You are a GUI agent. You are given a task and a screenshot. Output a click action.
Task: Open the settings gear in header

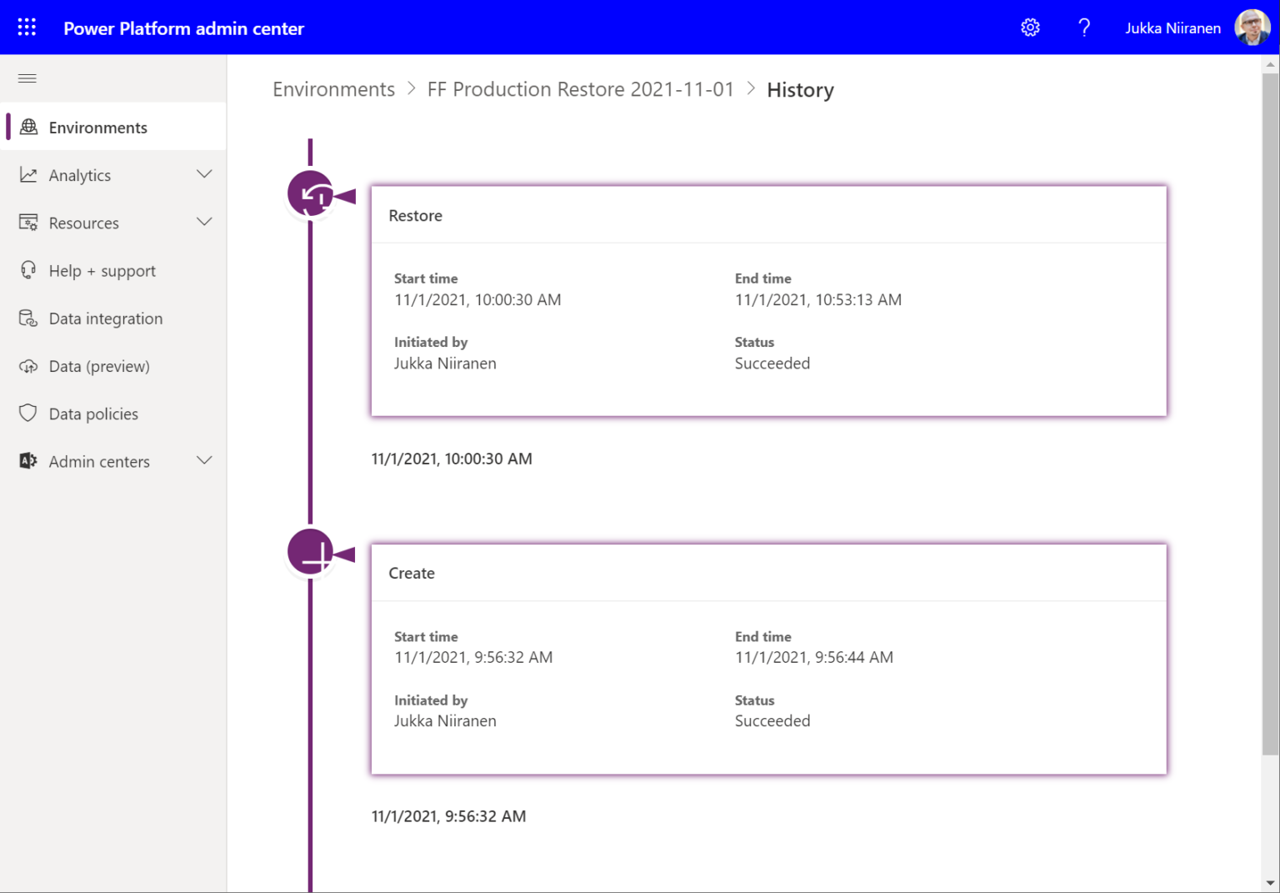pos(1030,28)
